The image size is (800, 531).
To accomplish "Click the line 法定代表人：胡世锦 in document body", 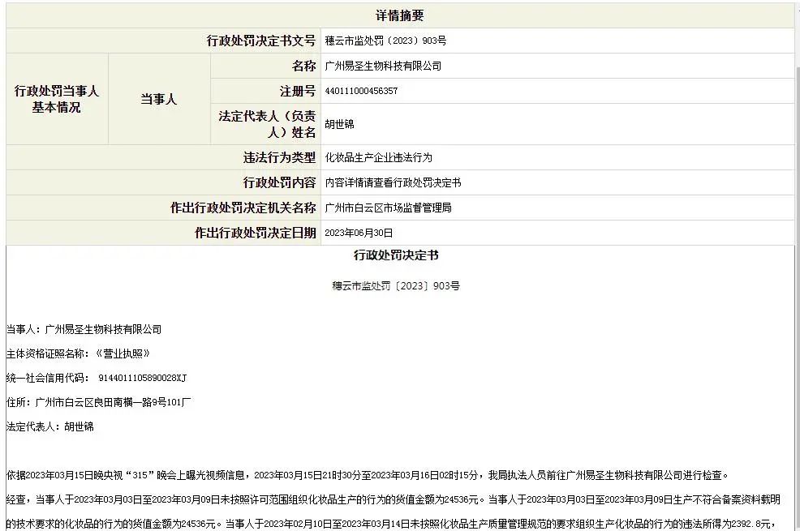I will tap(50, 426).
